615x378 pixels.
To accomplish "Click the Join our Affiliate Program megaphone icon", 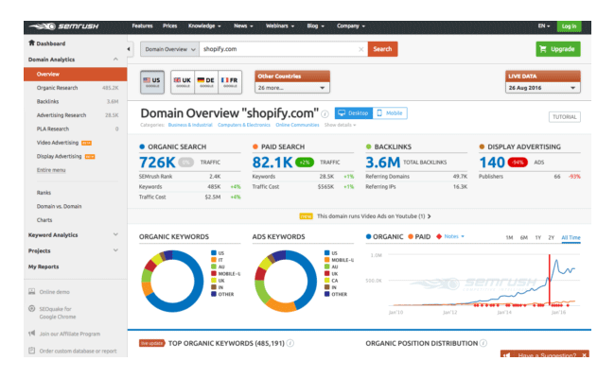I will [x=32, y=334].
